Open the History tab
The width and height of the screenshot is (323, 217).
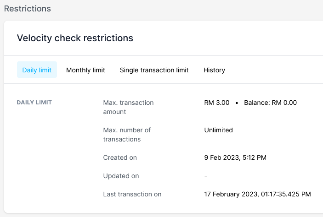214,70
